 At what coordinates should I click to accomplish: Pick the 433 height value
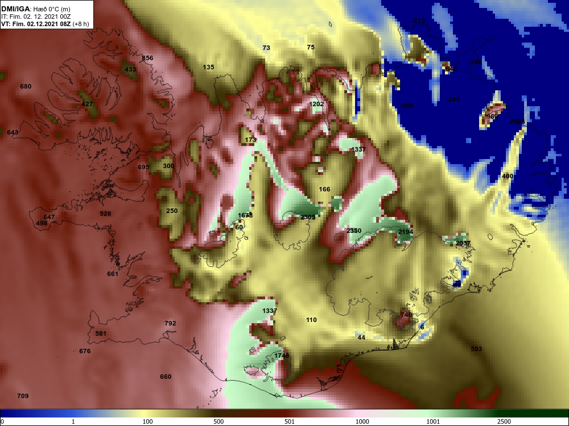[130, 69]
